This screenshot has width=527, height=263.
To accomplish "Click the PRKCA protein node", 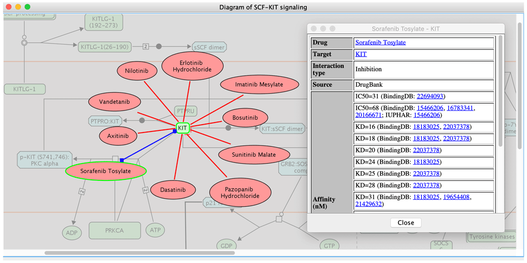I will pos(114,230).
